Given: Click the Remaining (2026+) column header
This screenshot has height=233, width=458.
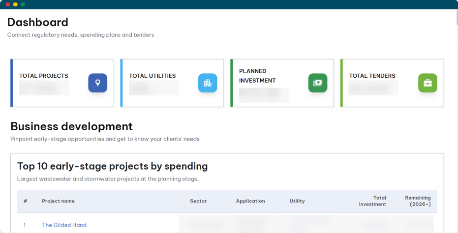Looking at the screenshot, I should pyautogui.click(x=418, y=201).
